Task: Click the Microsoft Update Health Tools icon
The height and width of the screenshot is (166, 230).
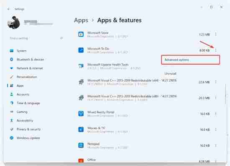Action: (81, 66)
